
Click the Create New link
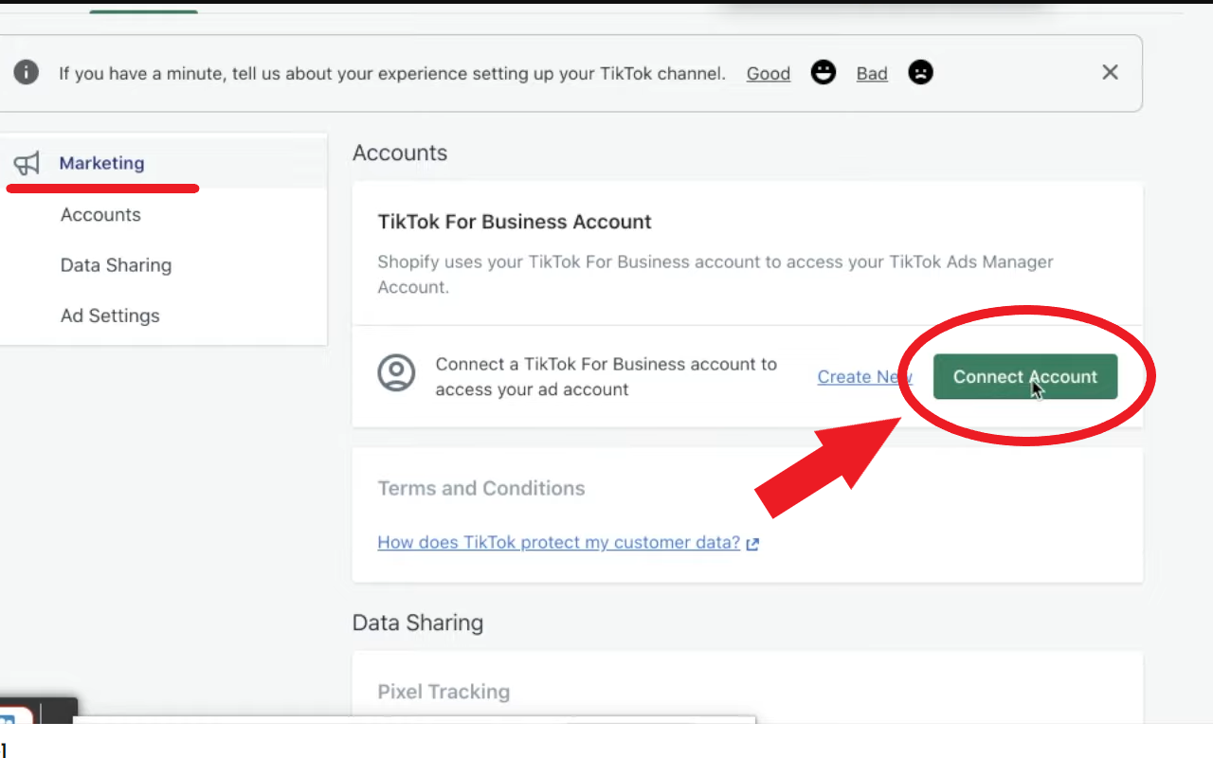862,377
